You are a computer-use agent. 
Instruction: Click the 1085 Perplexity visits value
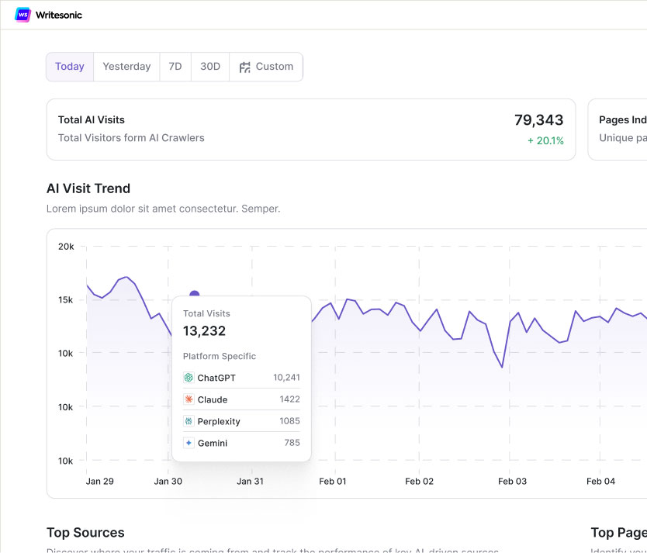(x=289, y=421)
